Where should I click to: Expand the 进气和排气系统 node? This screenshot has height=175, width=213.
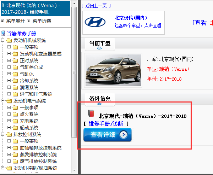pos(9,94)
